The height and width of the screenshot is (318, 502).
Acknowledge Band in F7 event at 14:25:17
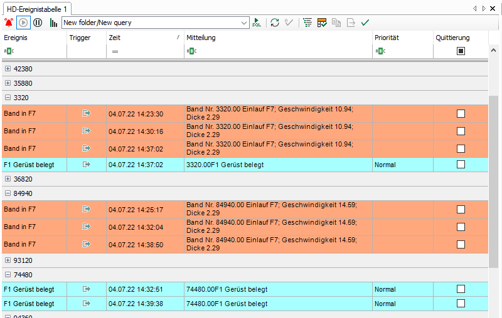coord(461,210)
